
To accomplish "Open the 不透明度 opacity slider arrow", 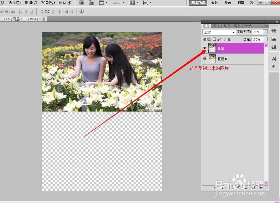I will click(x=265, y=32).
